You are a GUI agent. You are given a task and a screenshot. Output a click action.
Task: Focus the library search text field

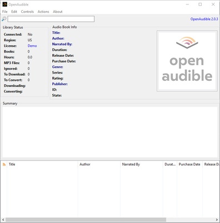pos(51,19)
